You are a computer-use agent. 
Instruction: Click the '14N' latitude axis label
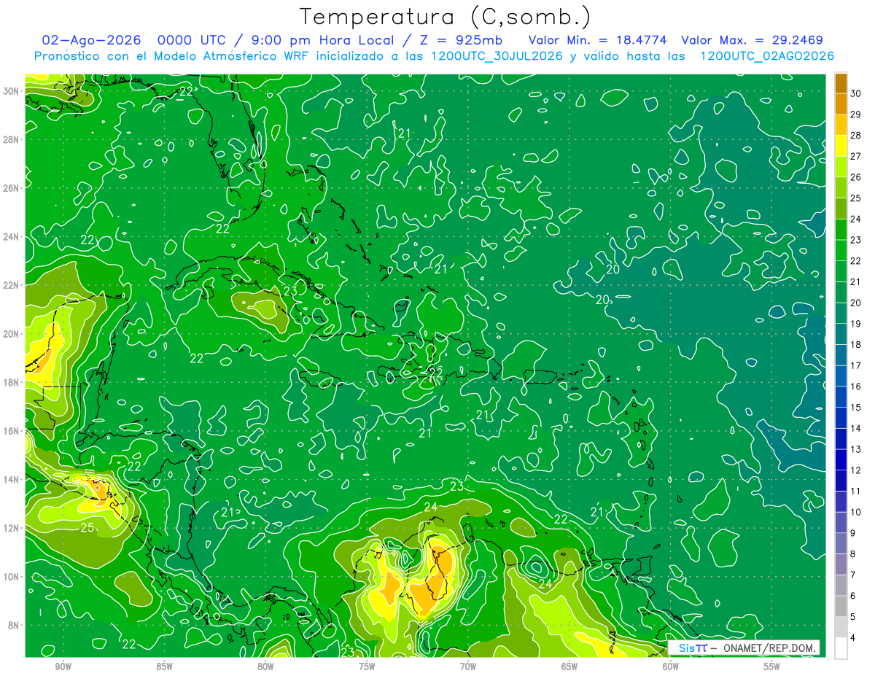pyautogui.click(x=12, y=480)
